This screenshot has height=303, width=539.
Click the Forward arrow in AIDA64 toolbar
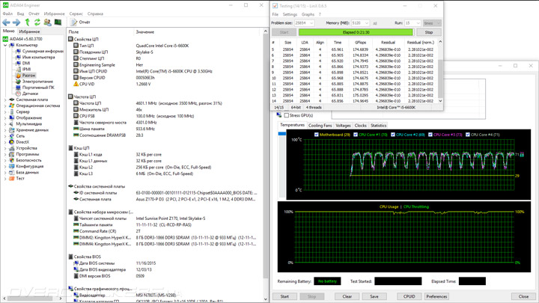16,22
